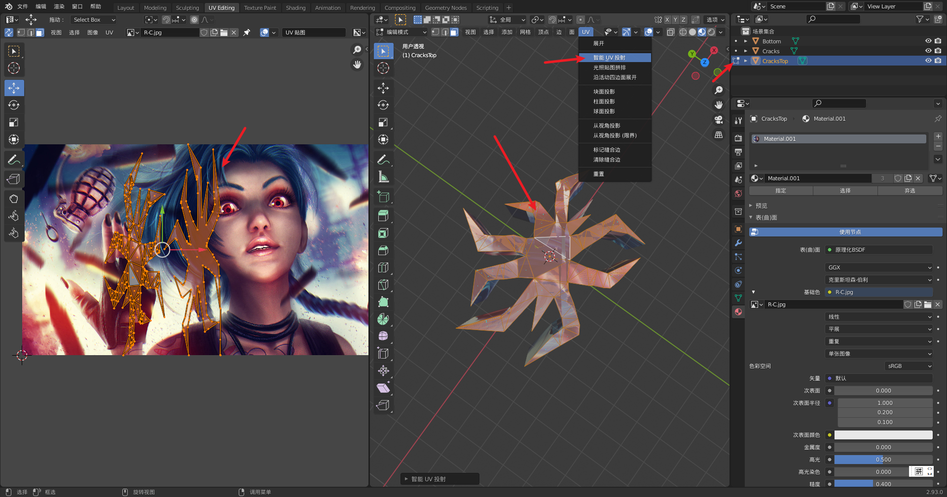
Task: Add a new material slot
Action: pyautogui.click(x=938, y=136)
